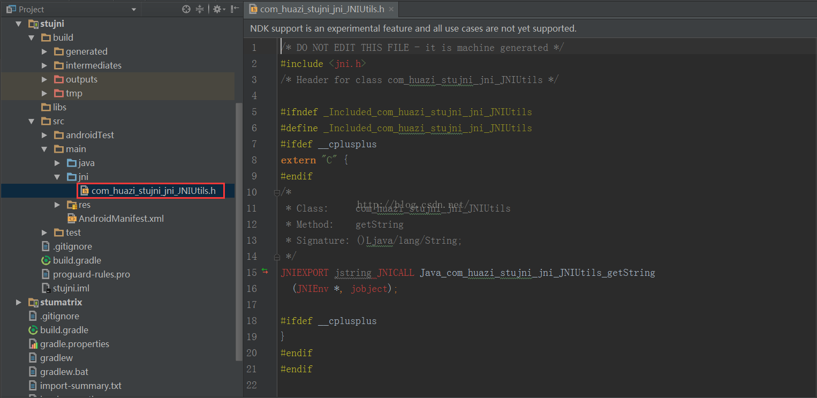Hide the Project tool window via arrow icon
Viewport: 817px width, 398px height.
point(234,9)
